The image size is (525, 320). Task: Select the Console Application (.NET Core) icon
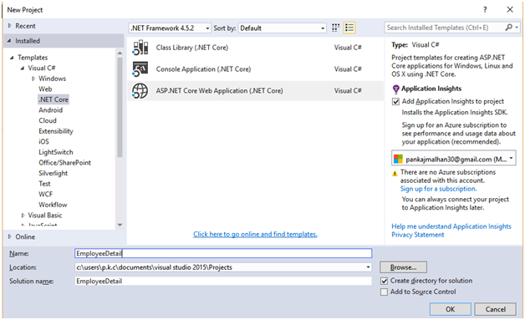click(140, 69)
